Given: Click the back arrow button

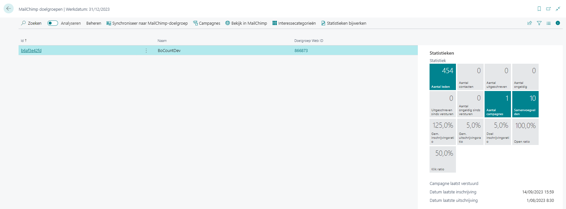Looking at the screenshot, I should 8,9.
